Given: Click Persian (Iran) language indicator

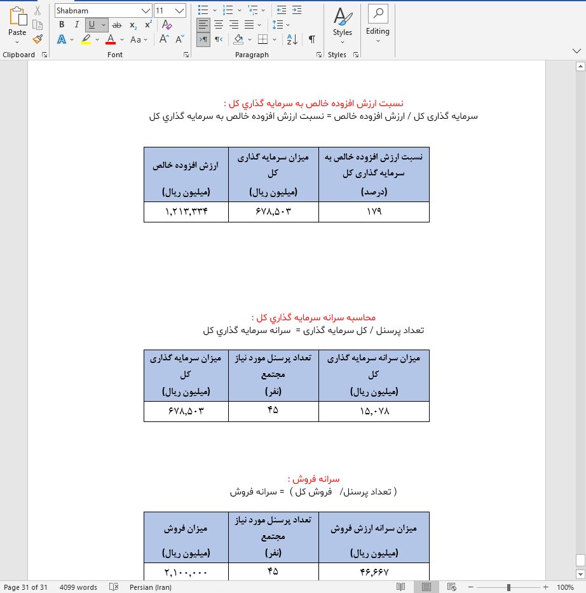Looking at the screenshot, I should (x=151, y=587).
